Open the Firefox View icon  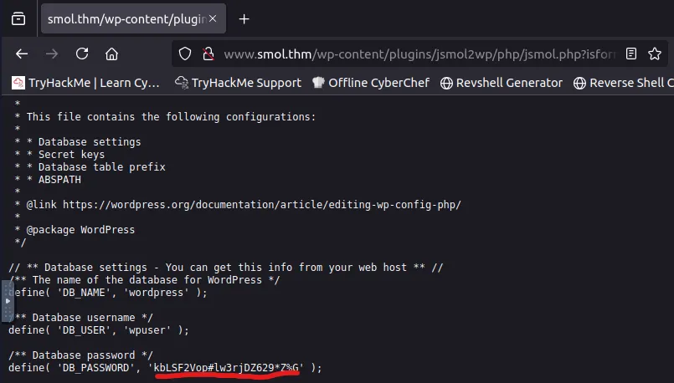click(18, 18)
